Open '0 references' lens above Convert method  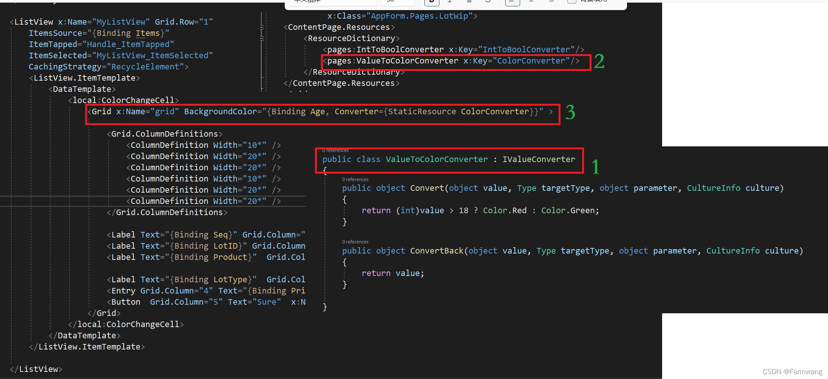point(355,180)
